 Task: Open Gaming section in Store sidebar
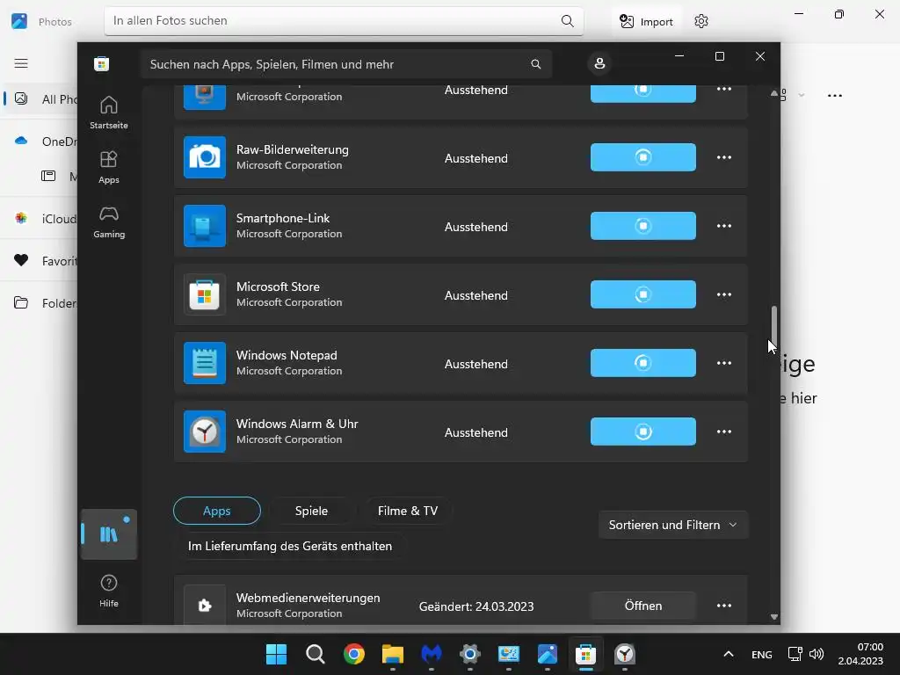click(108, 221)
